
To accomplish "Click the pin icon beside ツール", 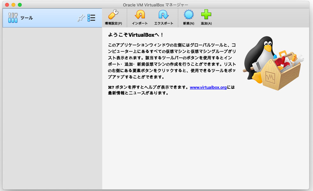I will [x=81, y=18].
